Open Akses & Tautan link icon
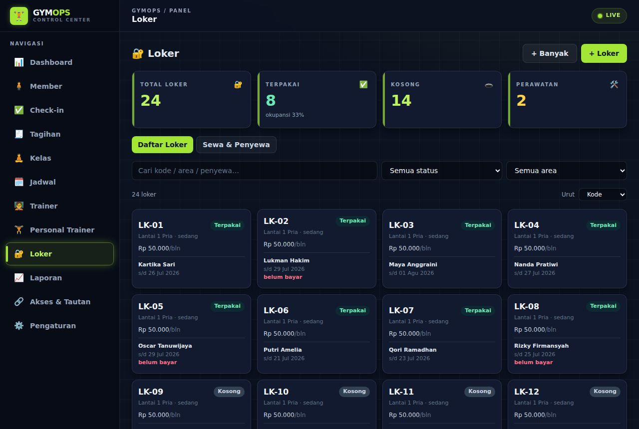This screenshot has height=429, width=639. click(19, 302)
